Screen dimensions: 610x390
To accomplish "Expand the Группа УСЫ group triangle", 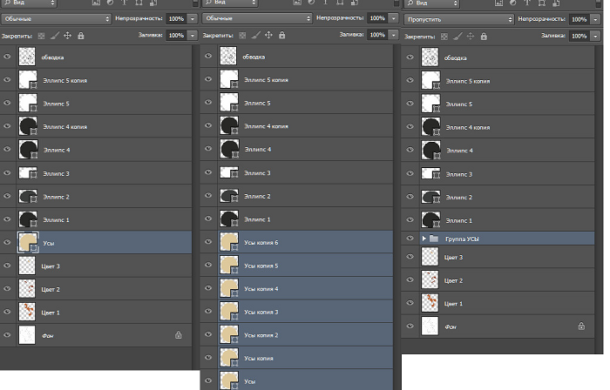I will (x=424, y=238).
